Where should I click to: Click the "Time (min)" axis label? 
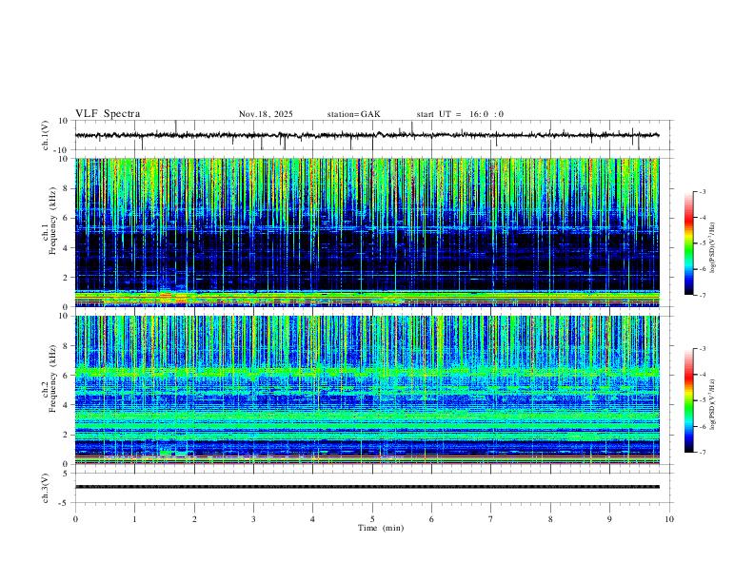381,528
